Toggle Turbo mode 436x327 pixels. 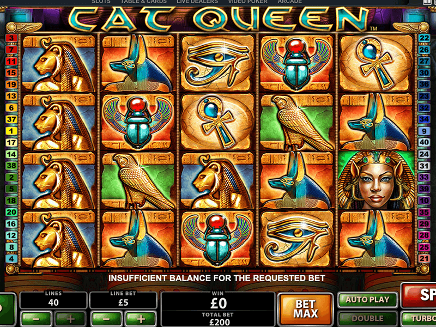point(419,319)
